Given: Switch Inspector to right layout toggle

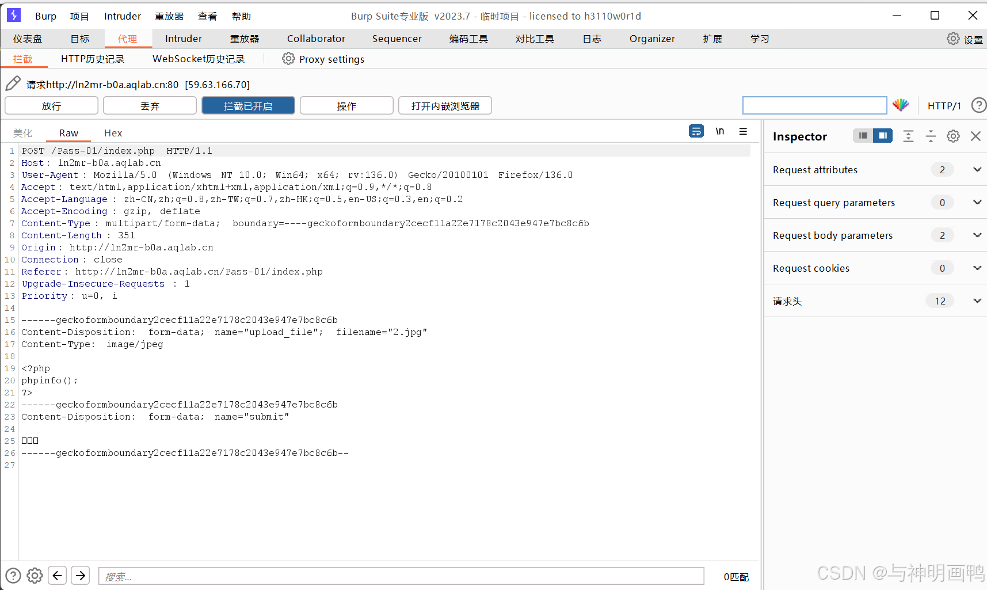Looking at the screenshot, I should pyautogui.click(x=883, y=136).
